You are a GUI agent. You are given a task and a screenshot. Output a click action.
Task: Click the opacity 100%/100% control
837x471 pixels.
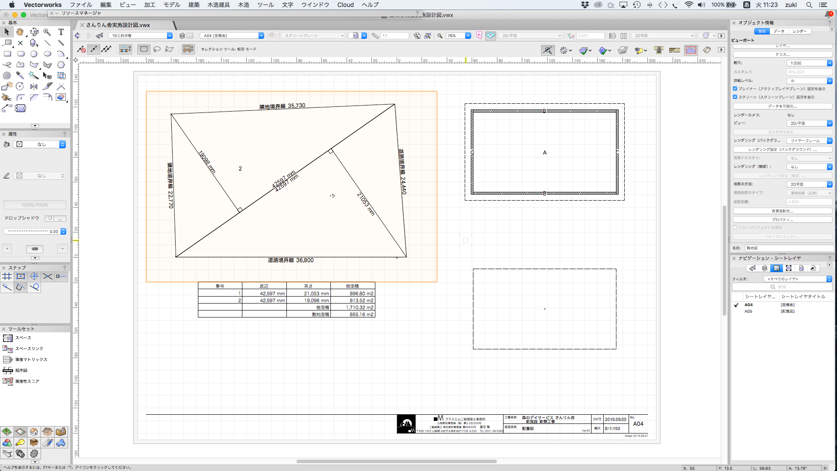point(35,205)
